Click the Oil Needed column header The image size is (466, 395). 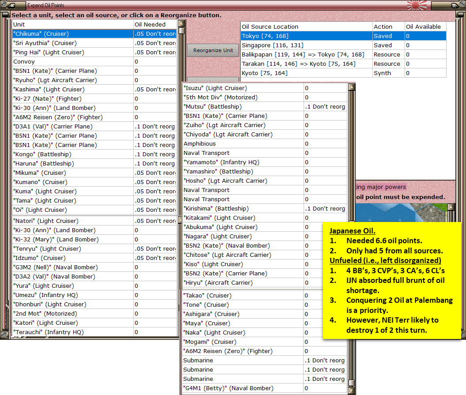155,24
